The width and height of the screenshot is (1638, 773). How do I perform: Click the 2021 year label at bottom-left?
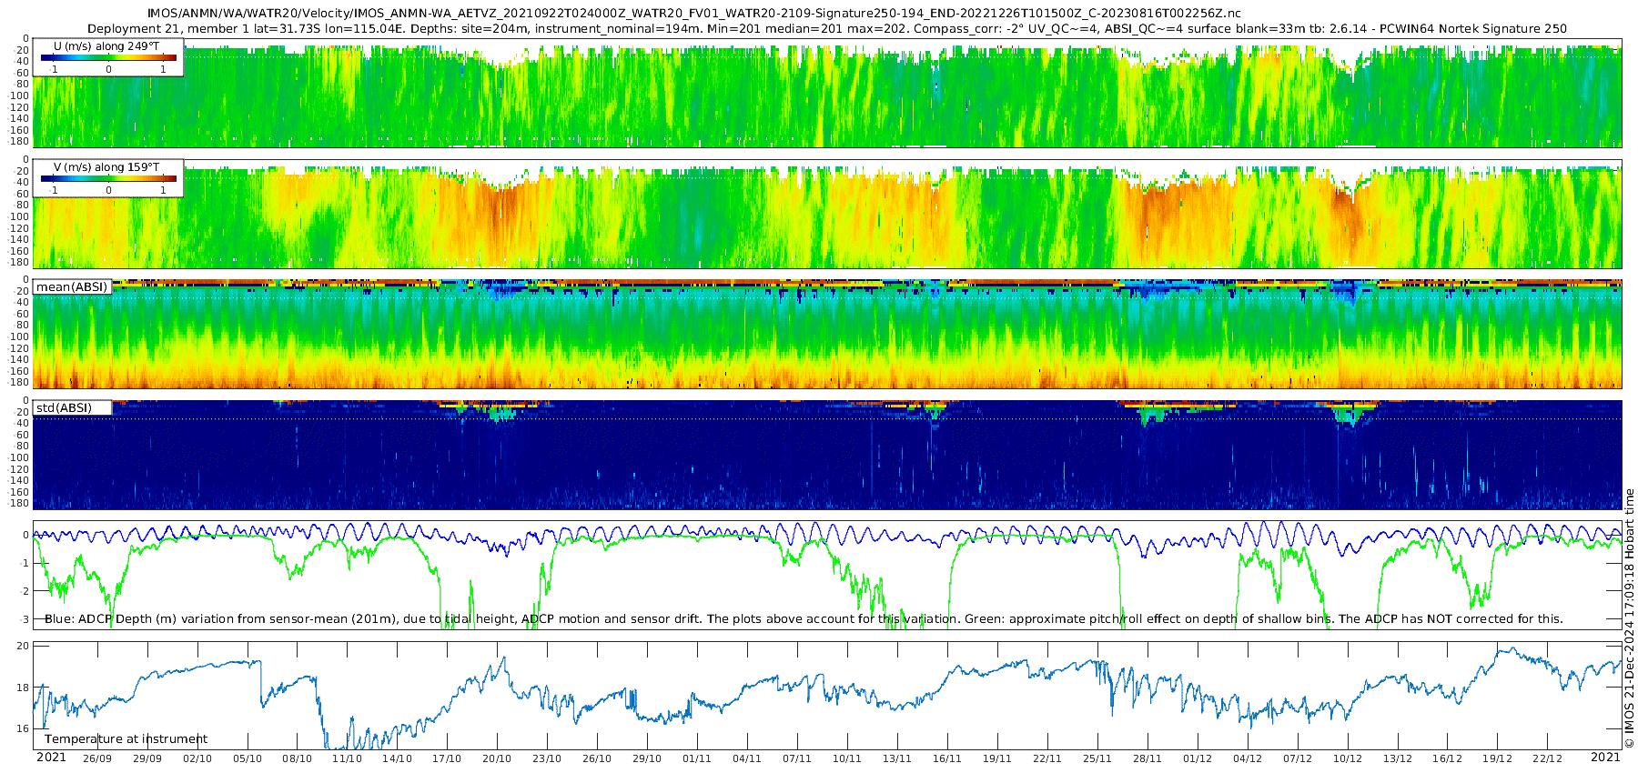(51, 758)
